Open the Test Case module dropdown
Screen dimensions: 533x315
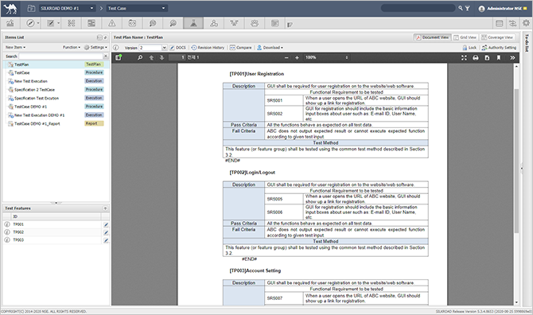coord(137,8)
